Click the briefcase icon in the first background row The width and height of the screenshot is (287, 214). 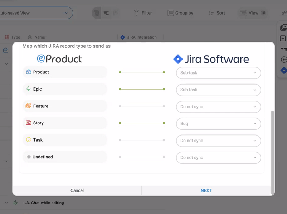click(6, 50)
